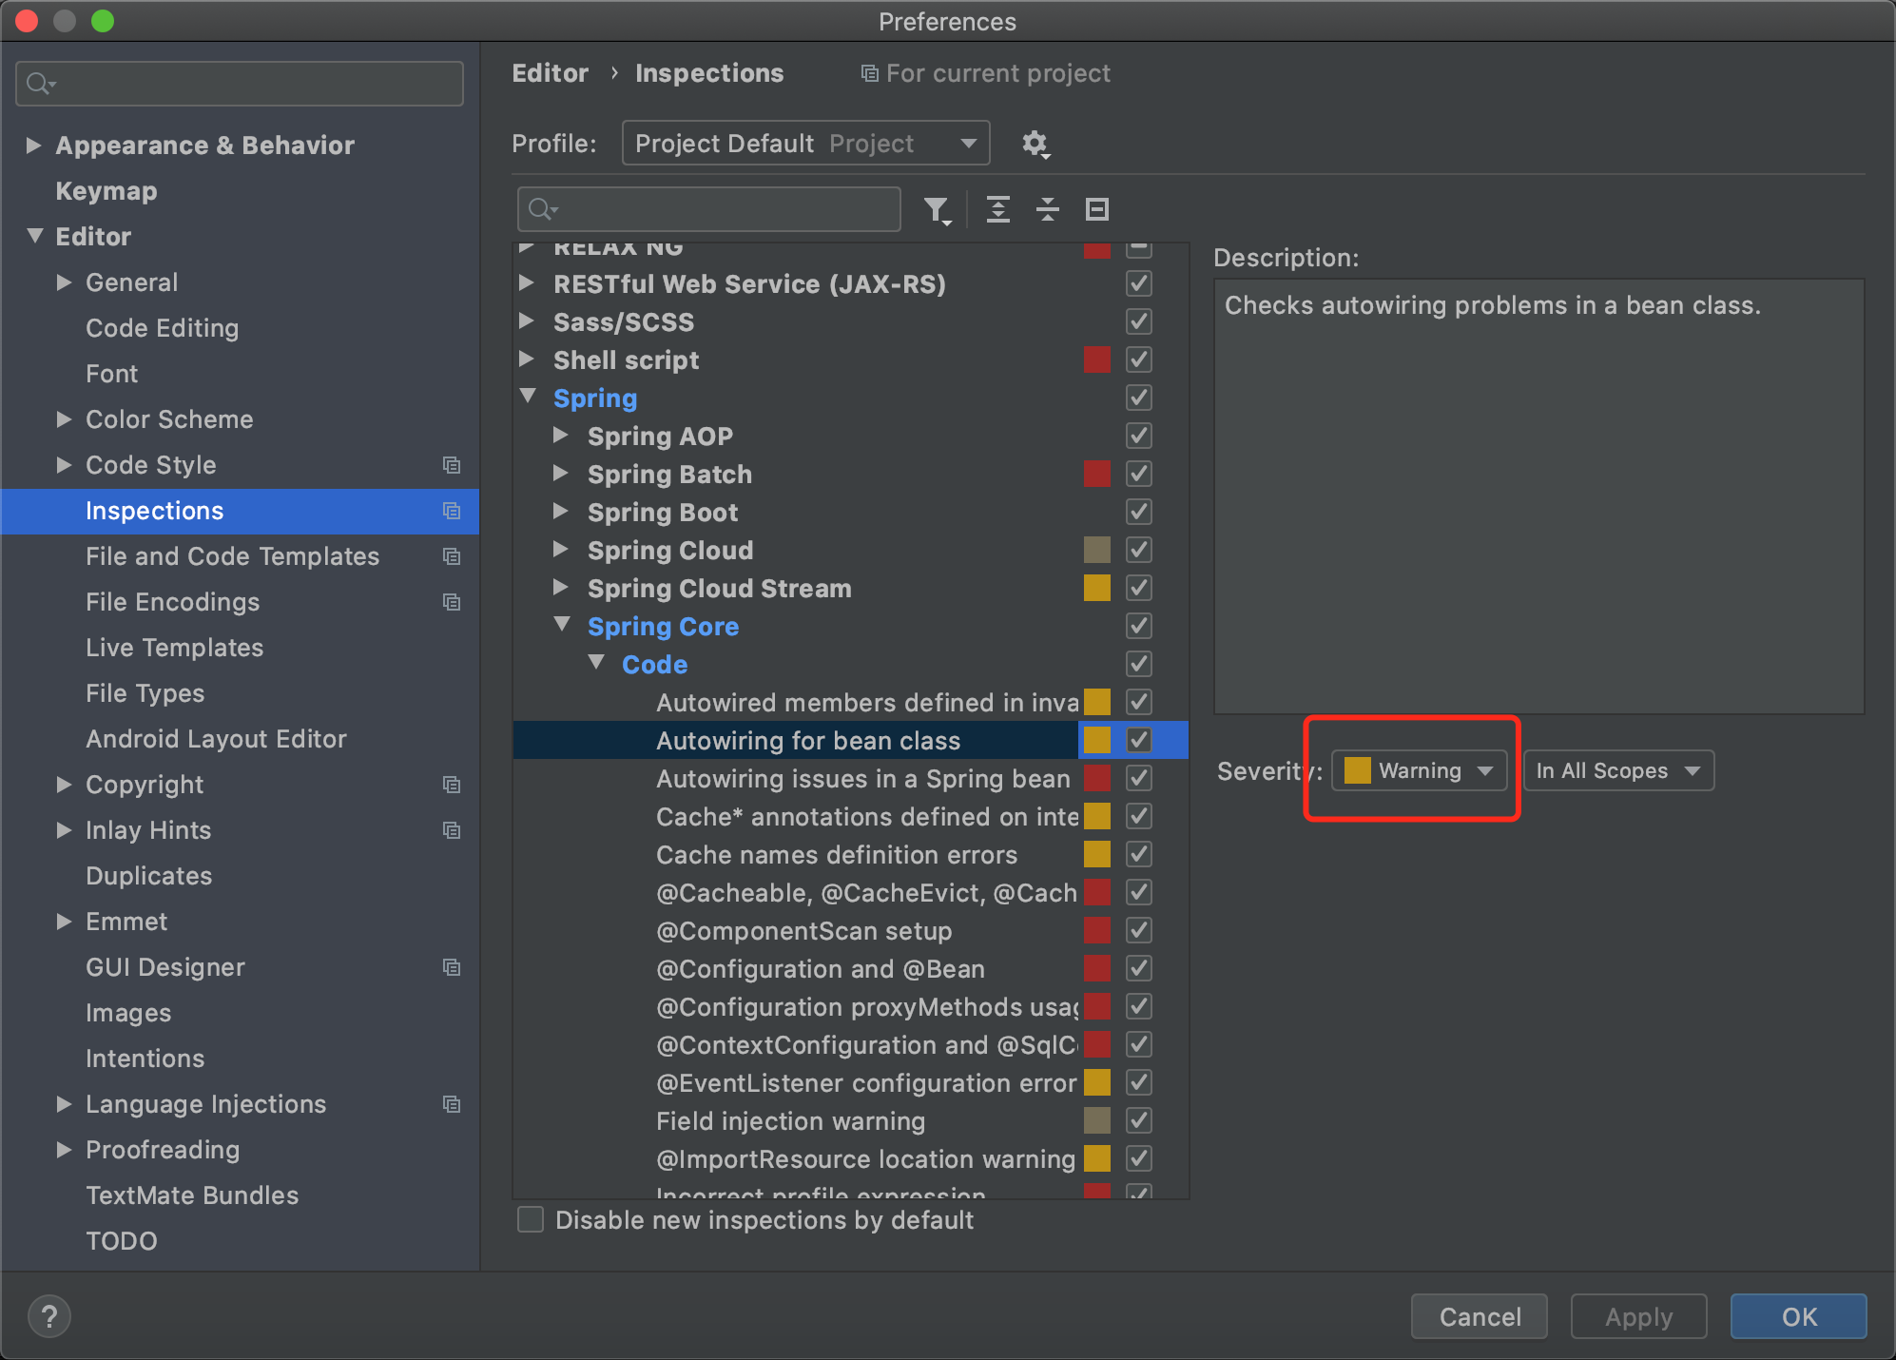The image size is (1896, 1360).
Task: Open the Warning severity dropdown
Action: [1419, 770]
